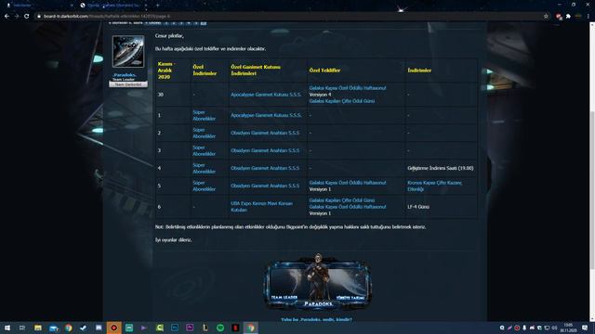Open Galaksi Kapısı Özel Ödüllü Haftasonu link in row 6

pyautogui.click(x=348, y=207)
